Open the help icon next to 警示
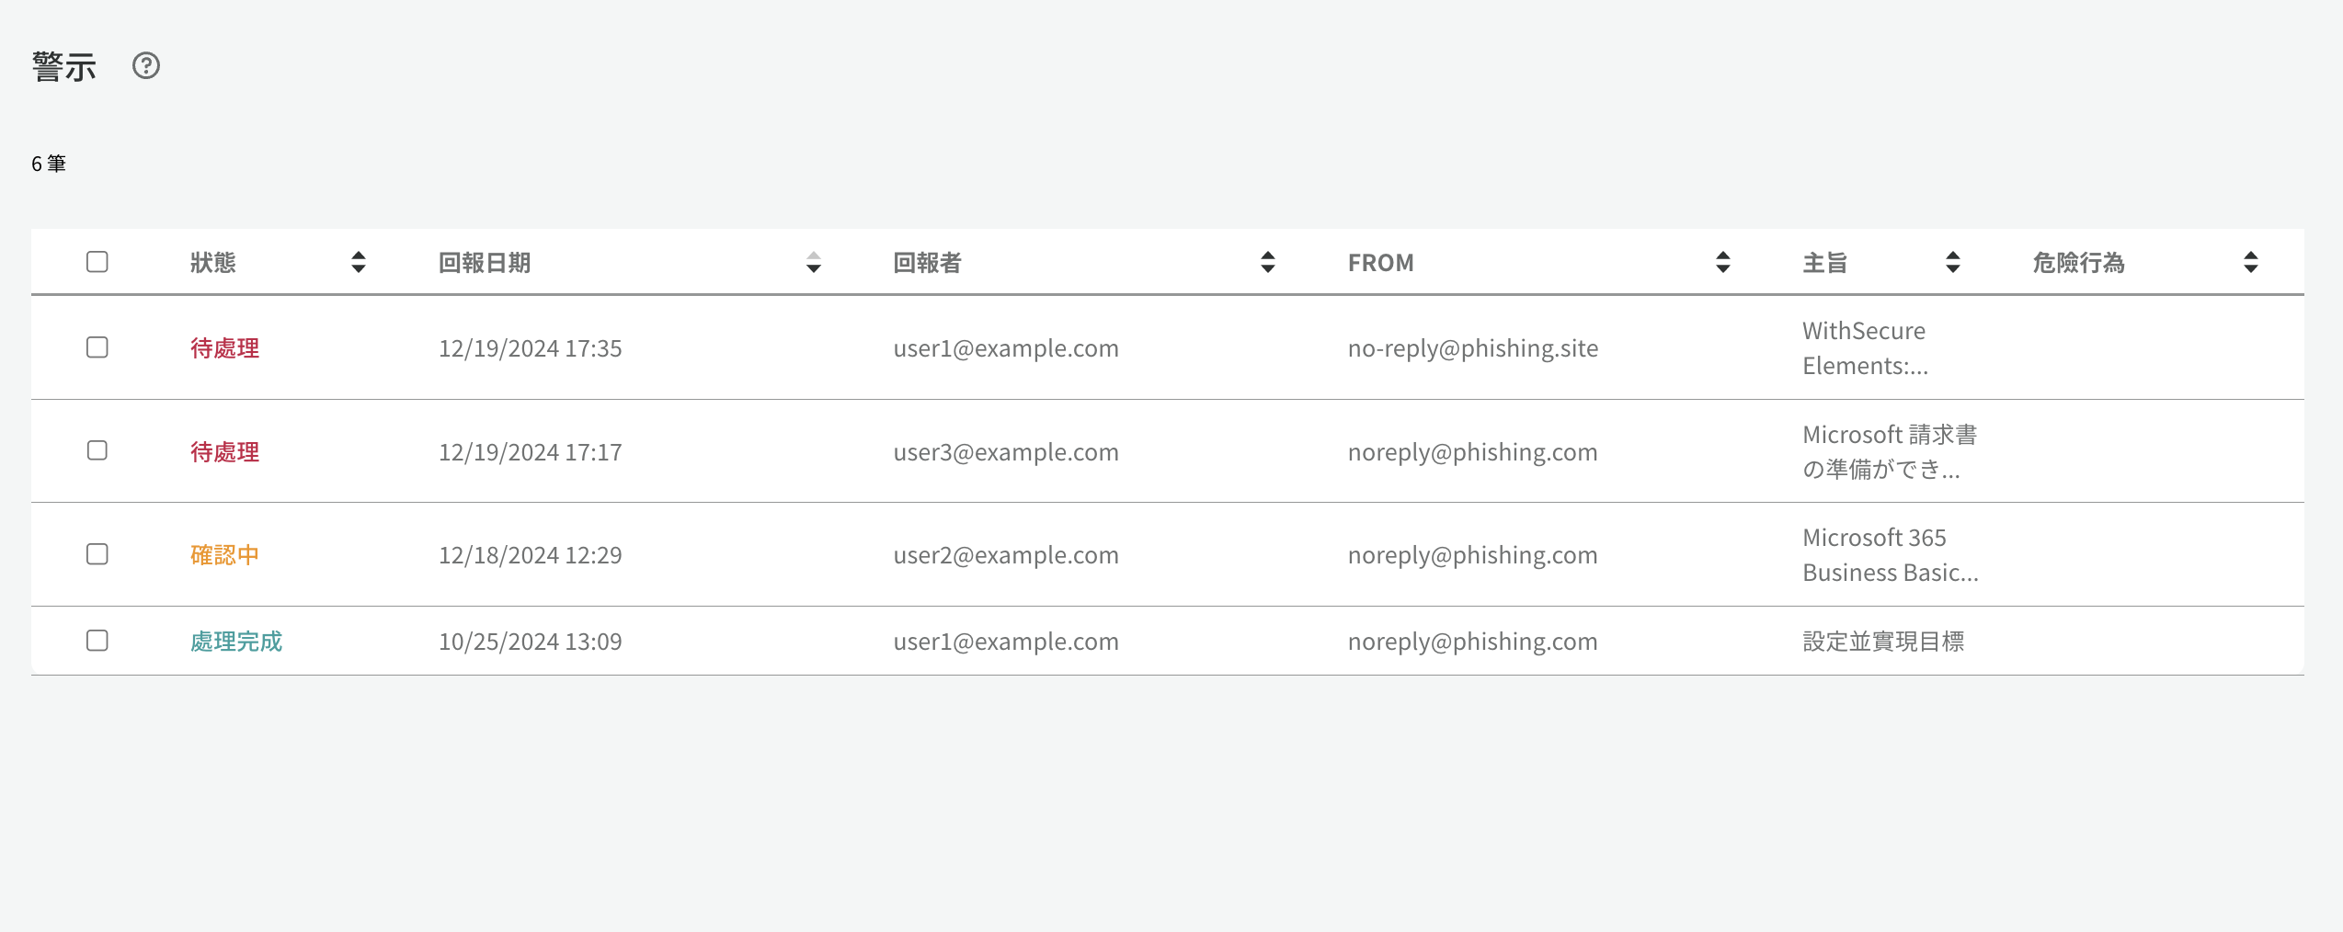2343x932 pixels. pyautogui.click(x=146, y=66)
